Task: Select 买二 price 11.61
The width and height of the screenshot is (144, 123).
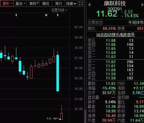Action: click(111, 66)
